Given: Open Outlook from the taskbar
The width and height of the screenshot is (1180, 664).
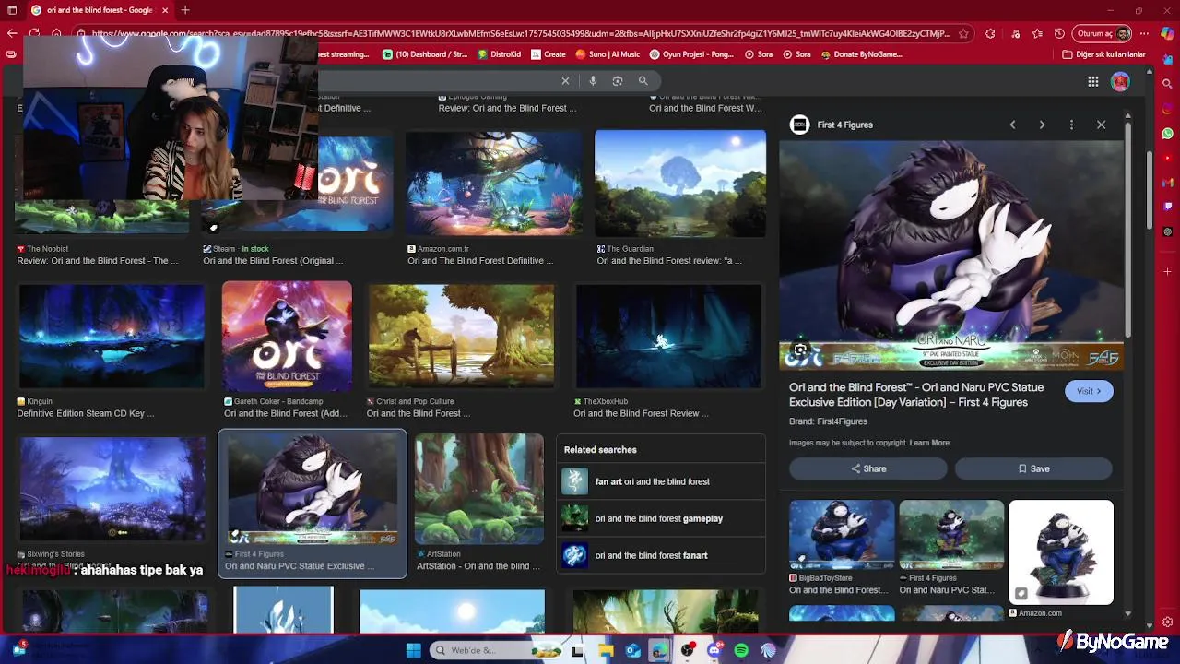Looking at the screenshot, I should [632, 651].
